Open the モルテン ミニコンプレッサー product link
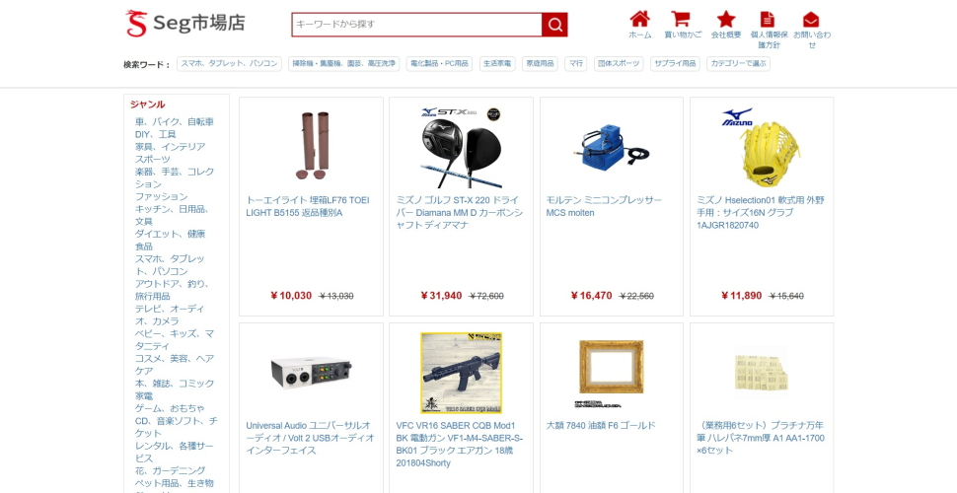This screenshot has width=957, height=493. 604,206
